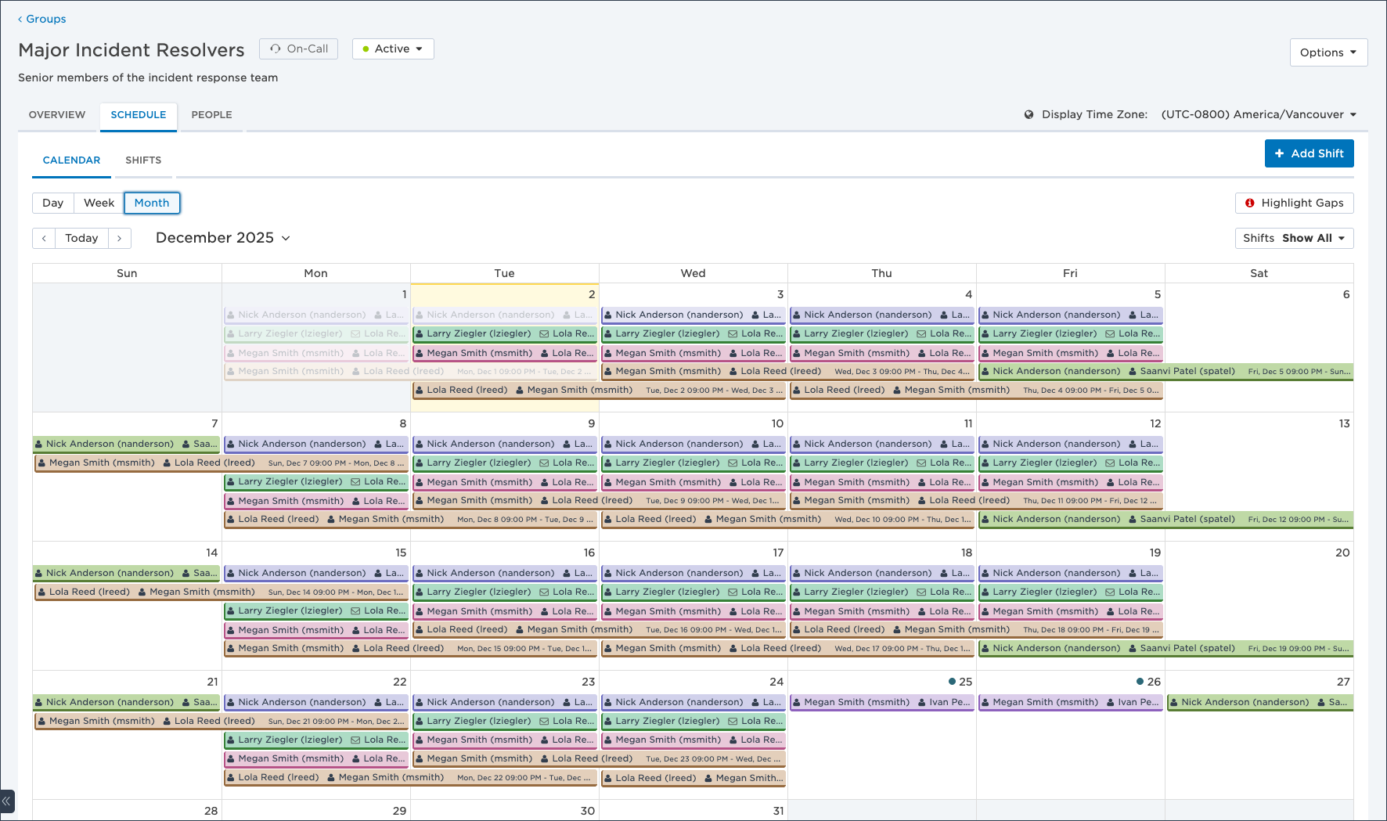Switch calendar to Week view
The height and width of the screenshot is (821, 1387).
[99, 203]
